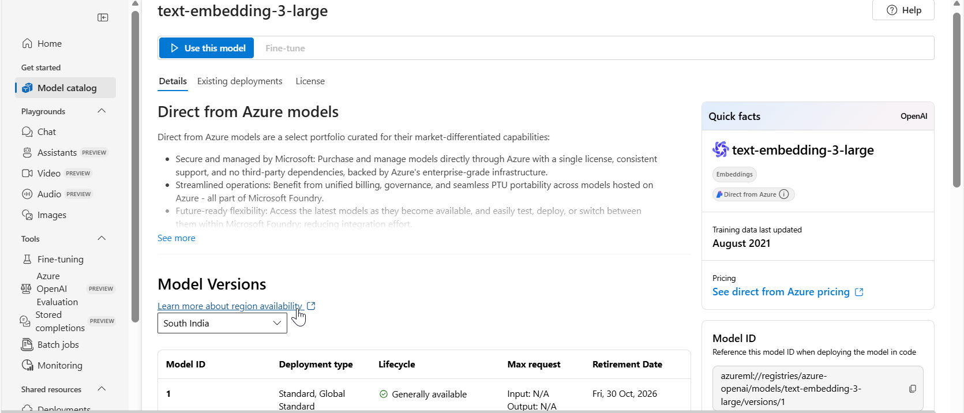This screenshot has height=413, width=964.
Task: Click the Use this model button
Action: point(207,48)
